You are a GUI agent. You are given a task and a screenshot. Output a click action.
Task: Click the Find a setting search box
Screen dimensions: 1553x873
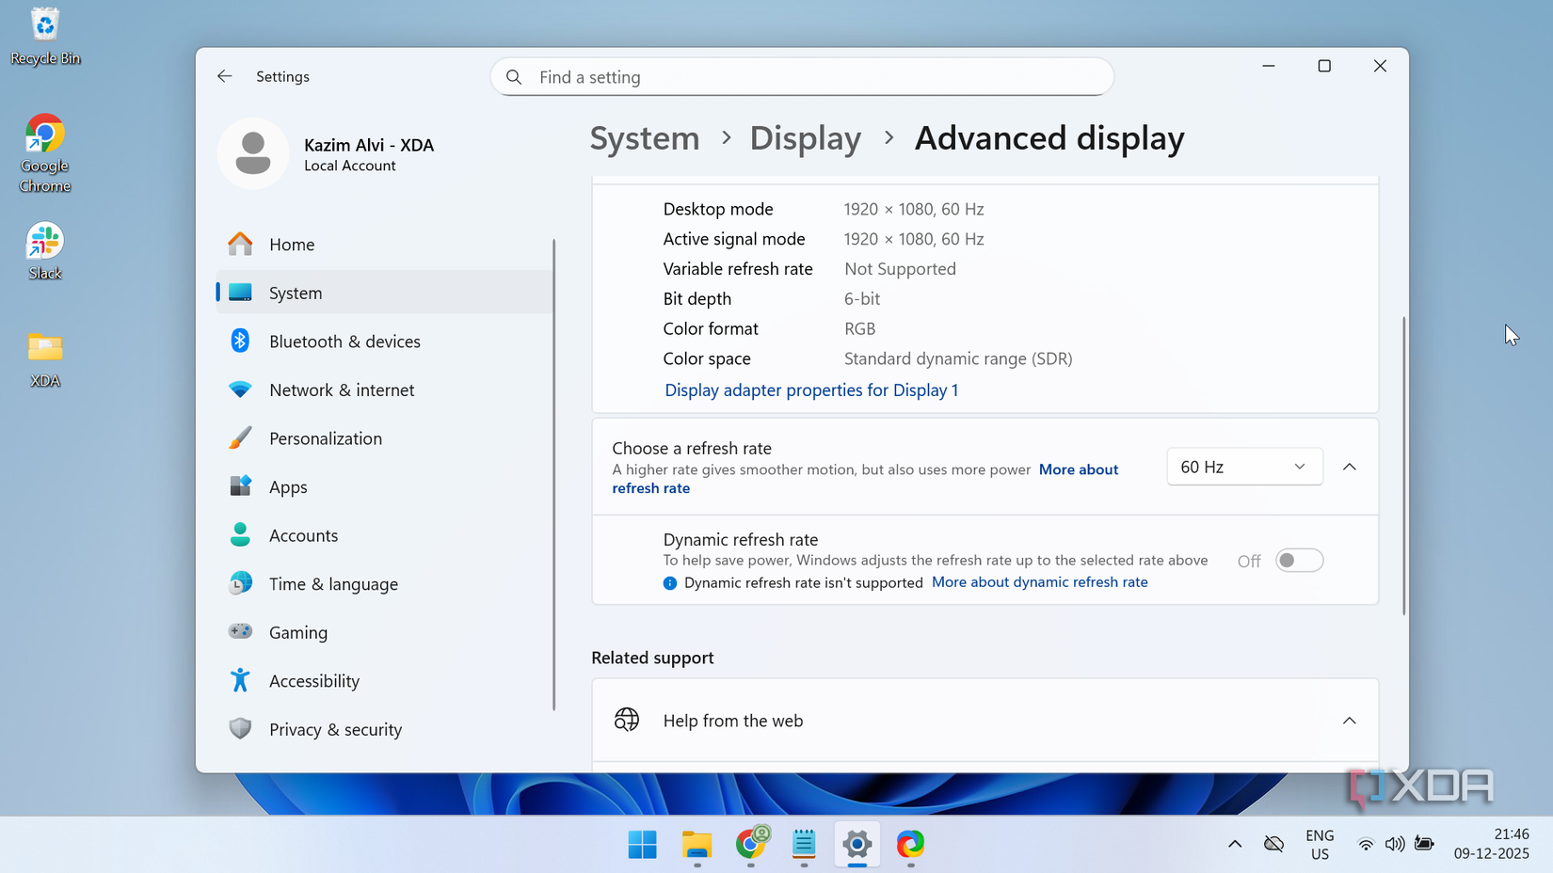point(801,76)
